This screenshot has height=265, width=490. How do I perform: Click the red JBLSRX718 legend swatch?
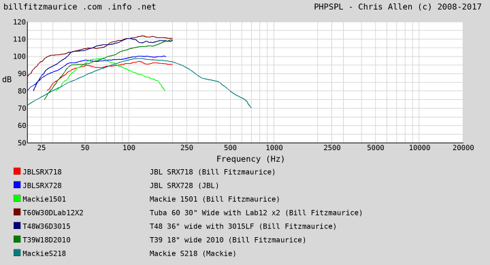coord(17,171)
